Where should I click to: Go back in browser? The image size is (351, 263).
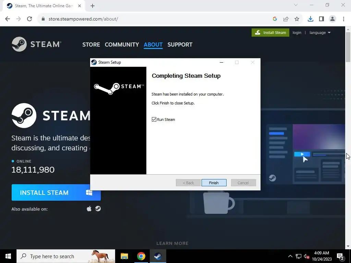pyautogui.click(x=8, y=19)
